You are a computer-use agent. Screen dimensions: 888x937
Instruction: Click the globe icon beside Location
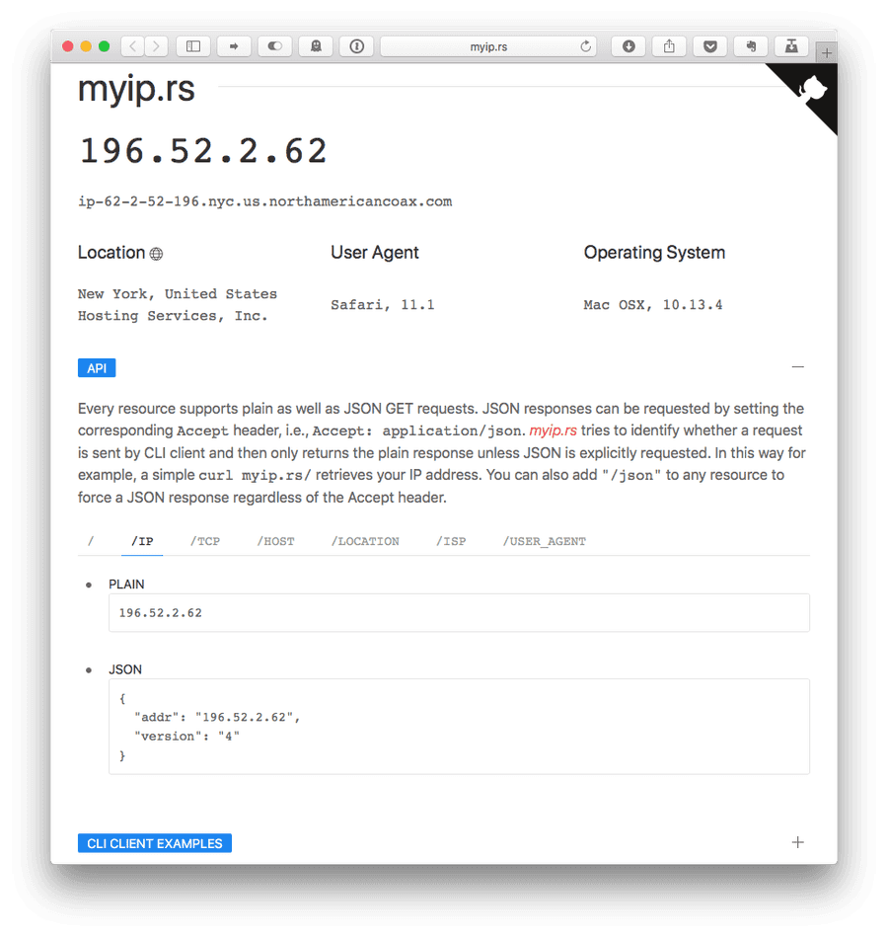(x=156, y=254)
